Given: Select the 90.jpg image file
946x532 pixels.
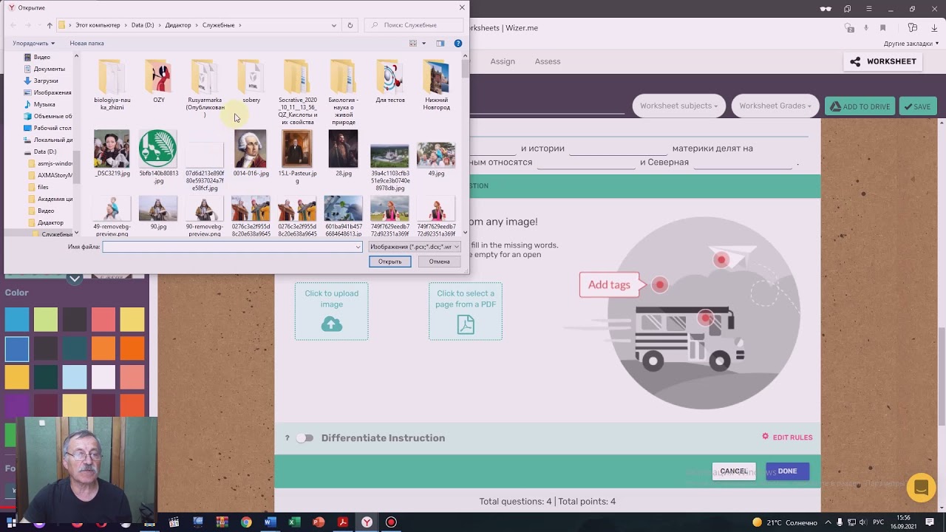Looking at the screenshot, I should (158, 213).
